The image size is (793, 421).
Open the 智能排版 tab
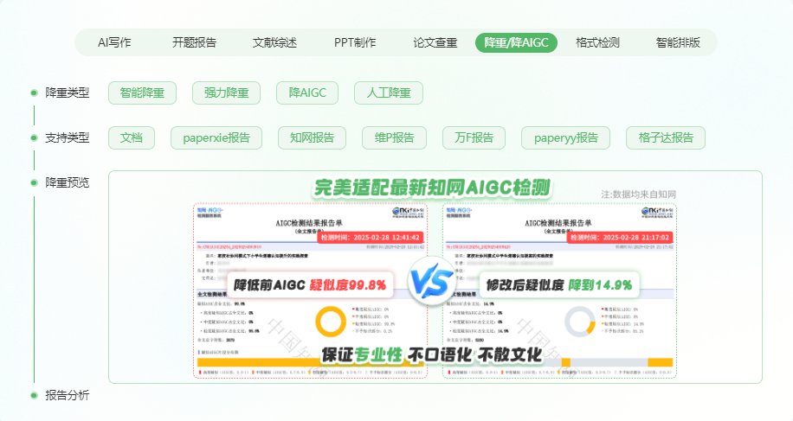click(x=678, y=42)
